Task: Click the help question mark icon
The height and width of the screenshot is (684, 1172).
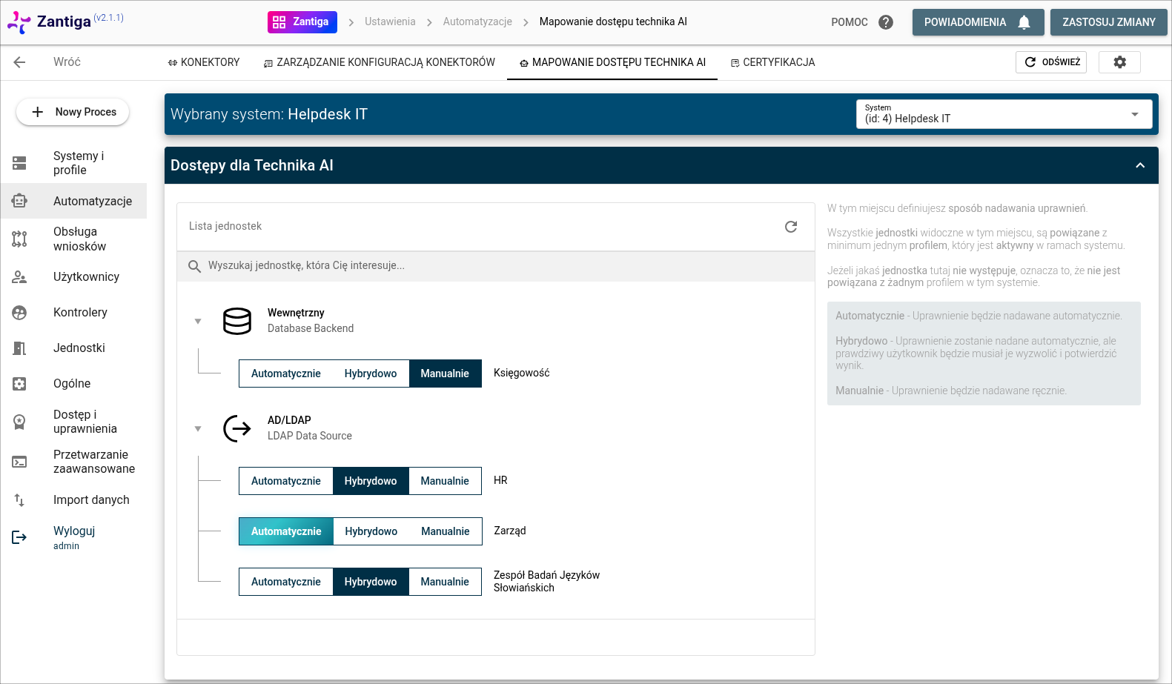Action: pyautogui.click(x=885, y=22)
